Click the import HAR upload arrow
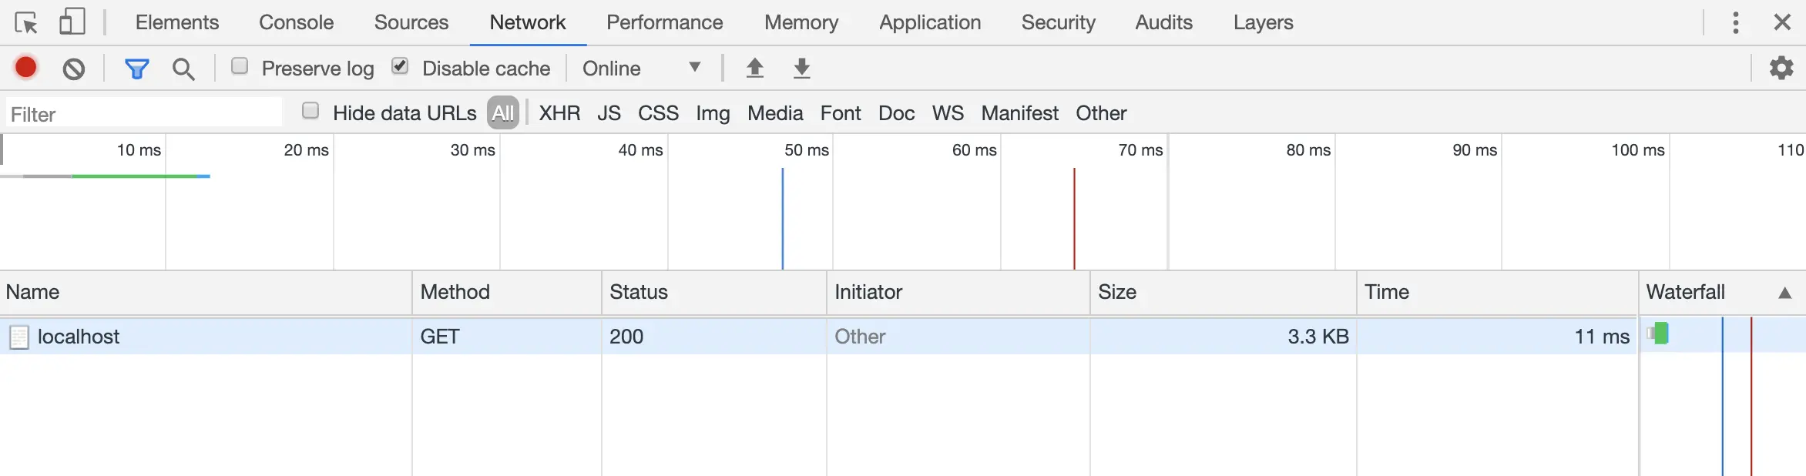Viewport: 1806px width, 476px height. [755, 69]
